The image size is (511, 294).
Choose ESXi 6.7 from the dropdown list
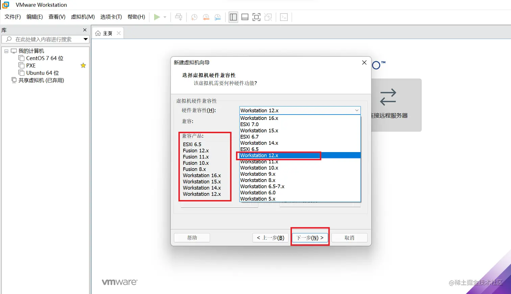[x=300, y=137]
